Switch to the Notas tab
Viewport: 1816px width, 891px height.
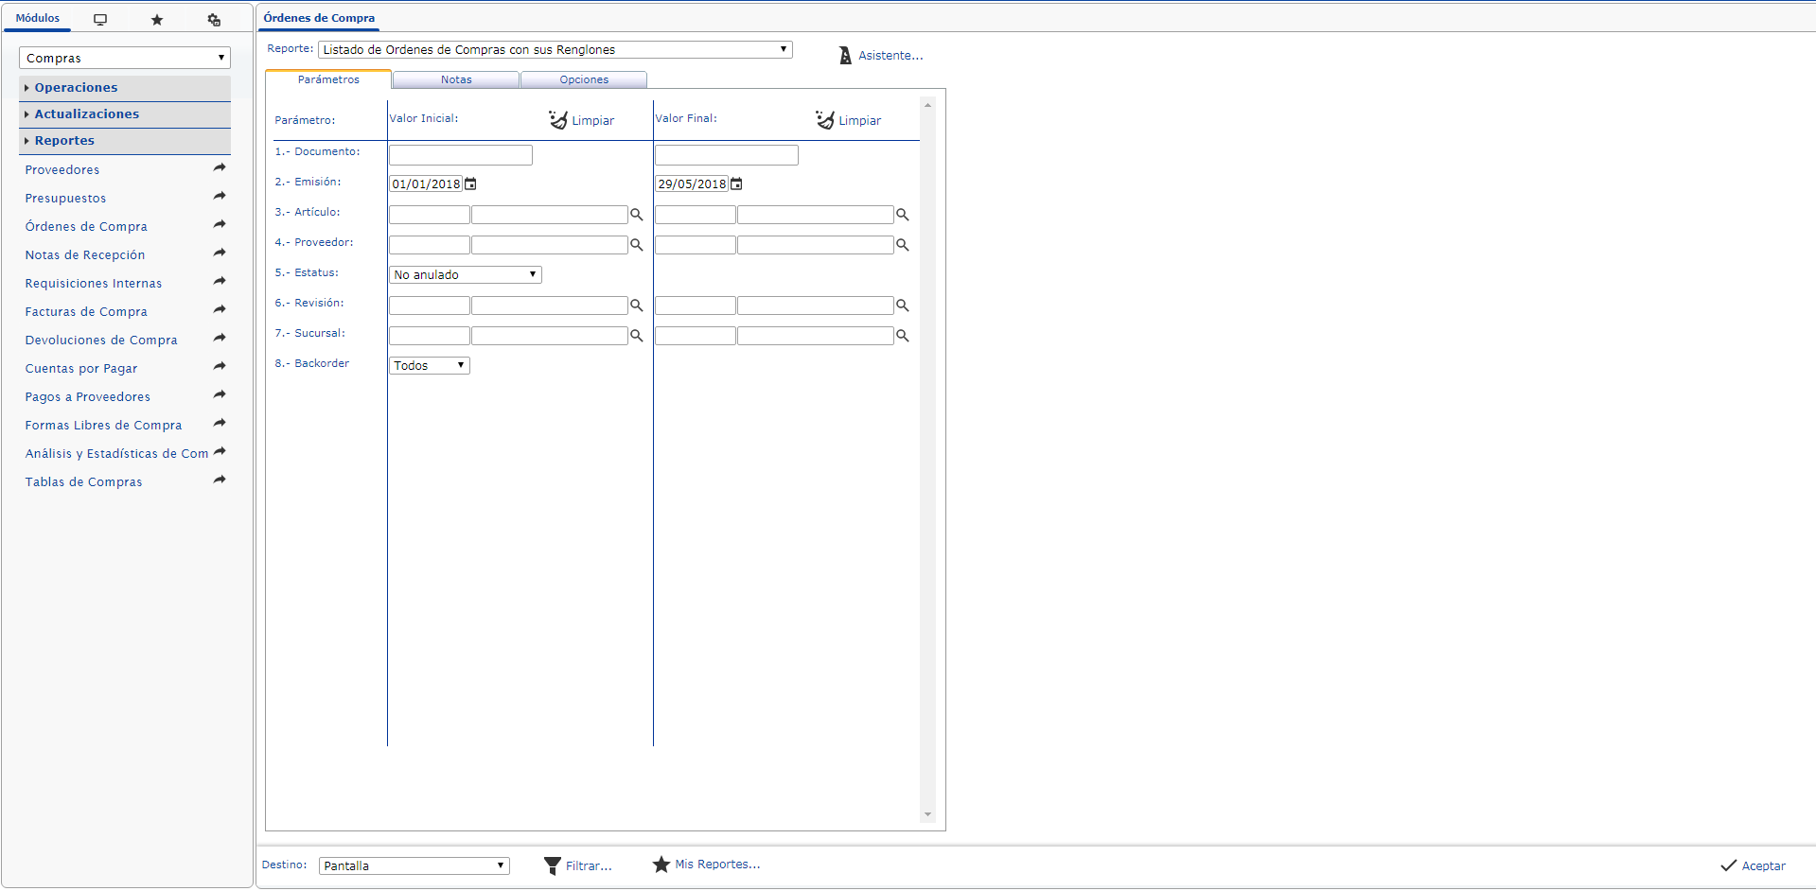point(456,79)
